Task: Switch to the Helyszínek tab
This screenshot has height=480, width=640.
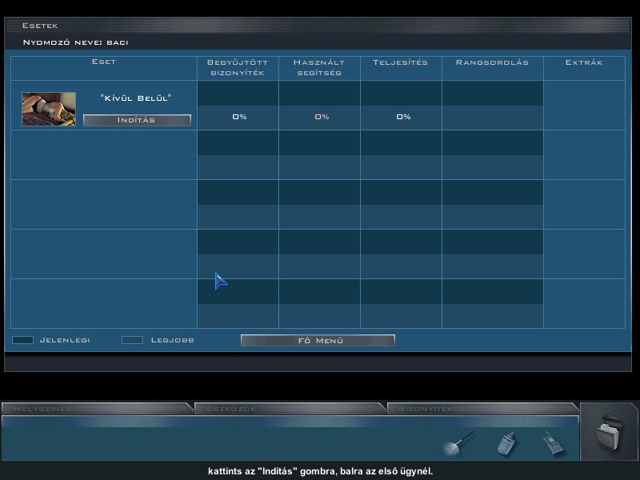Action: (x=96, y=408)
